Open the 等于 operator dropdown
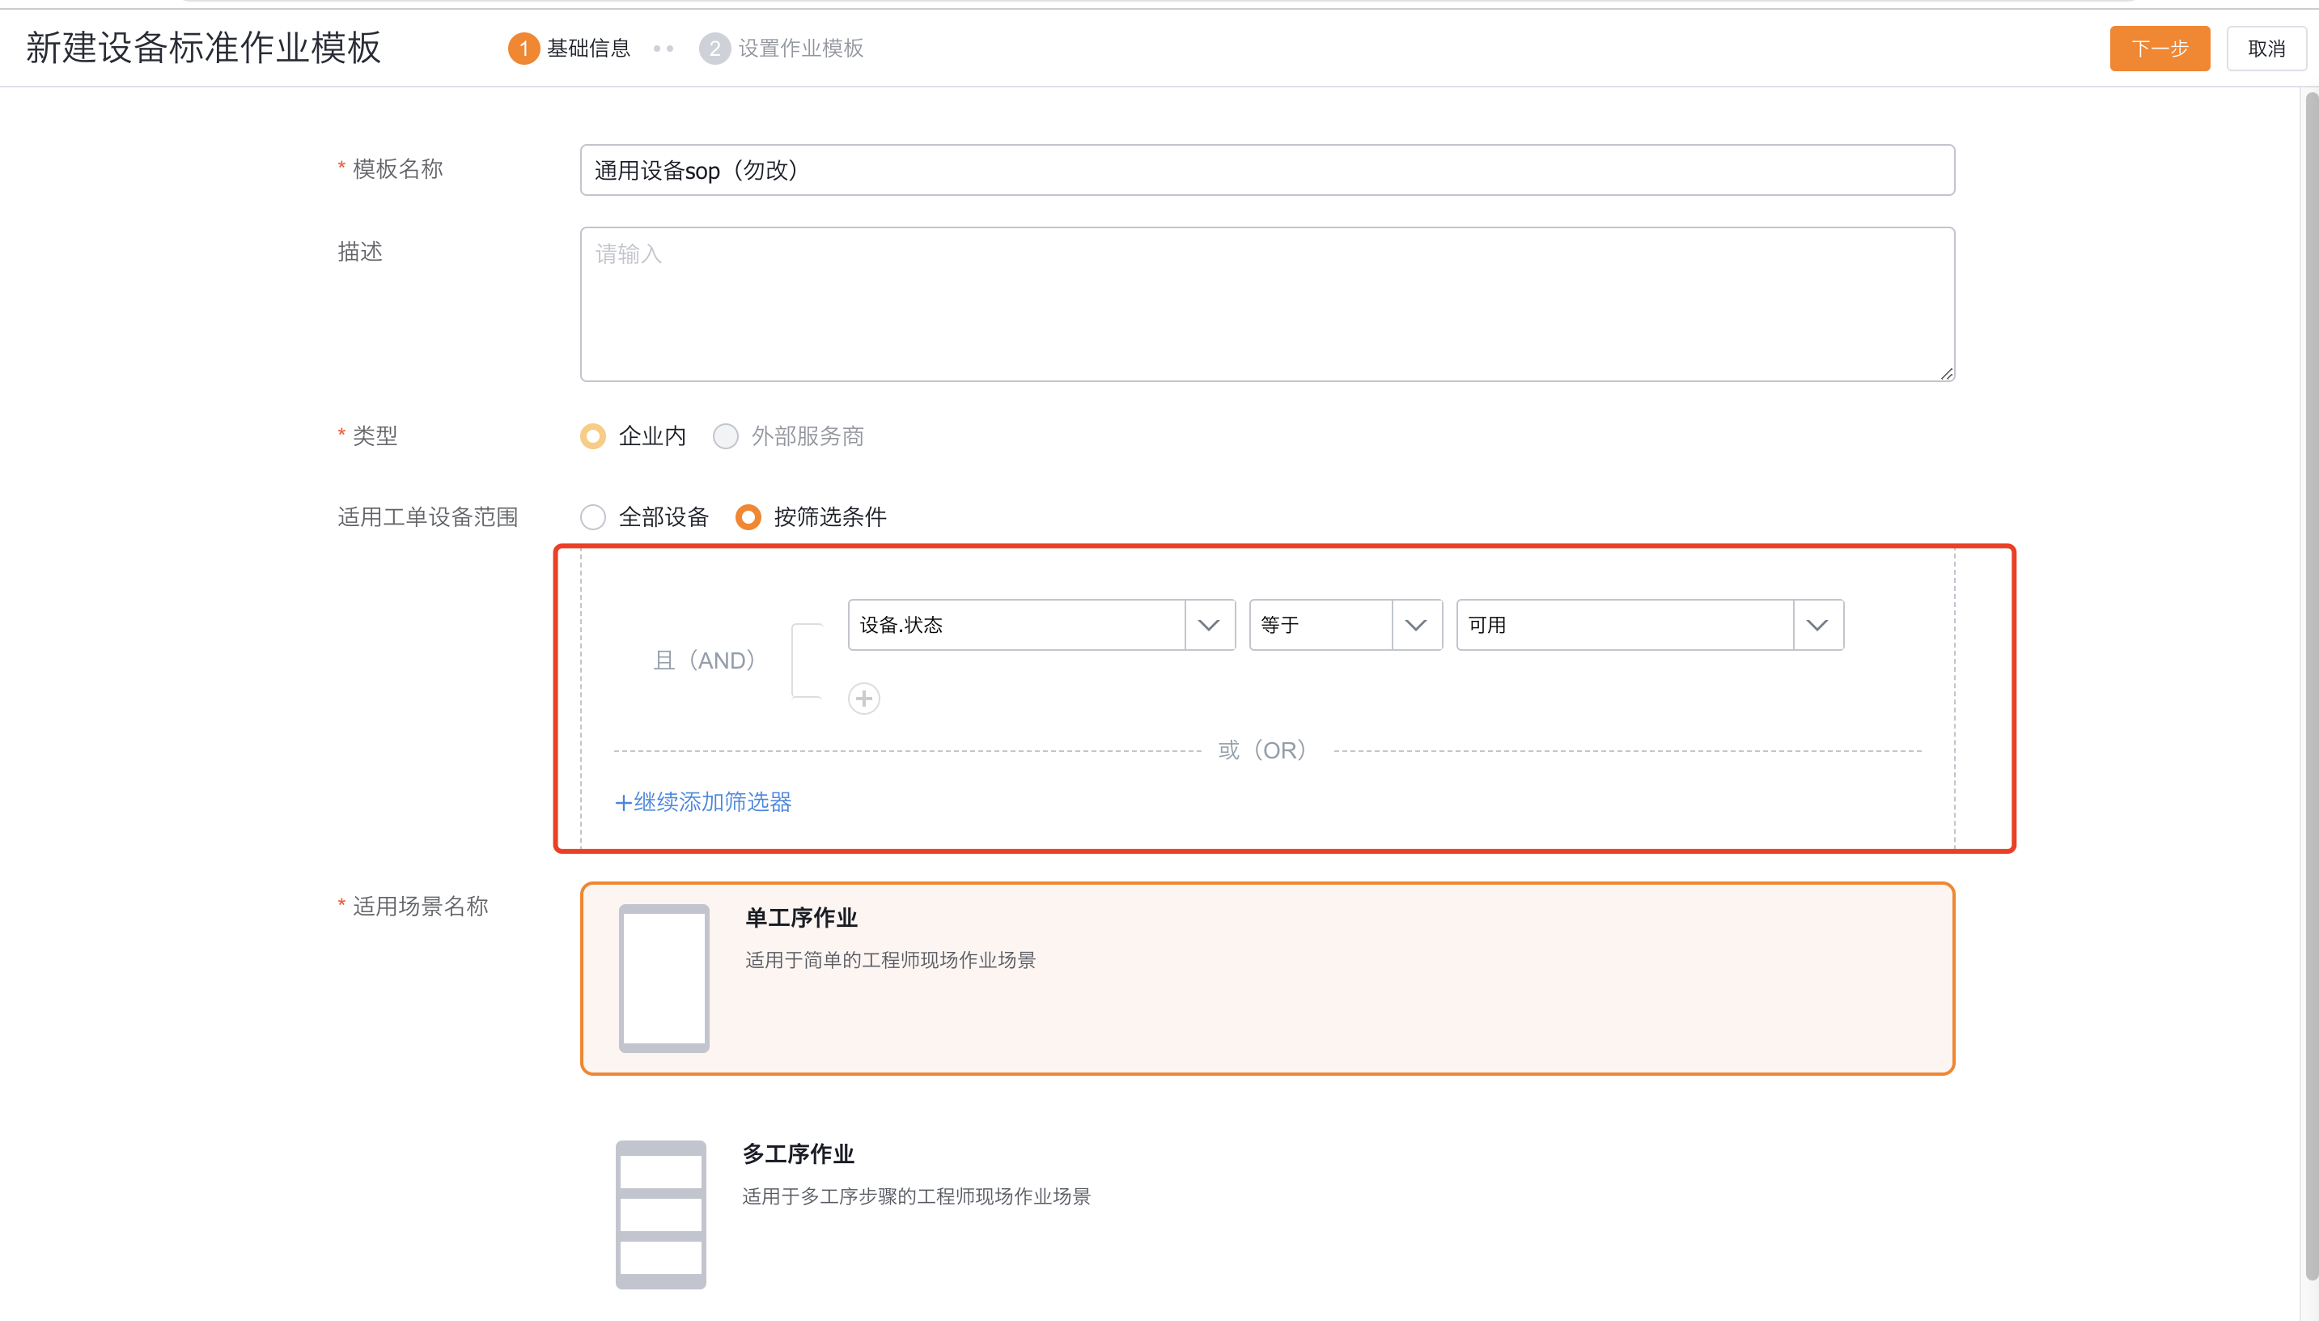This screenshot has width=2319, height=1321. point(1415,624)
